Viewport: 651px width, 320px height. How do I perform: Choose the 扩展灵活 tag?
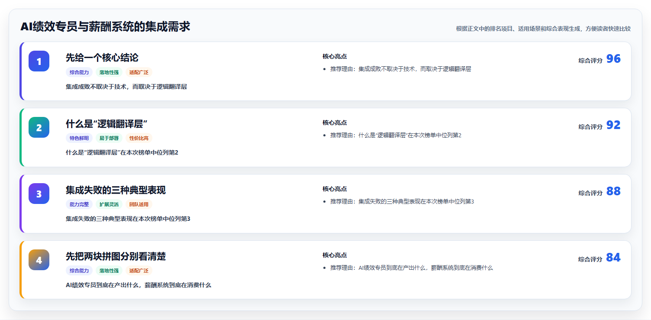coord(109,205)
